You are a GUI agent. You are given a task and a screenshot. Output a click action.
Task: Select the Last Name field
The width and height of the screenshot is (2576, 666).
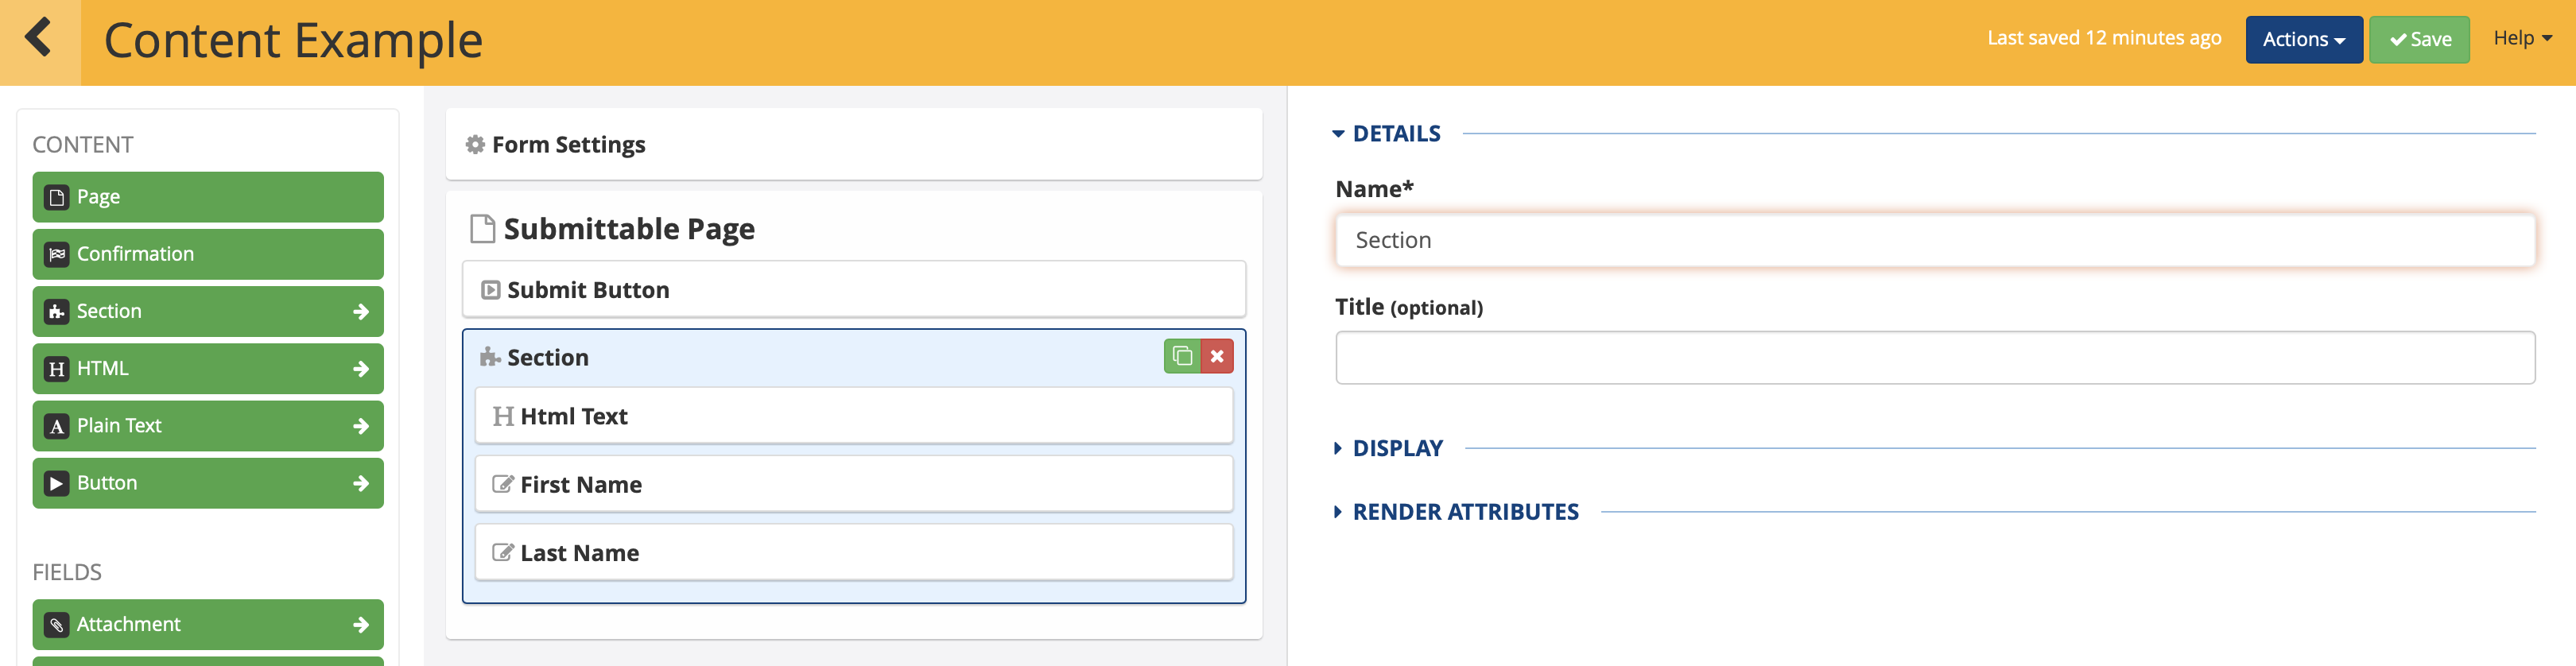click(854, 553)
